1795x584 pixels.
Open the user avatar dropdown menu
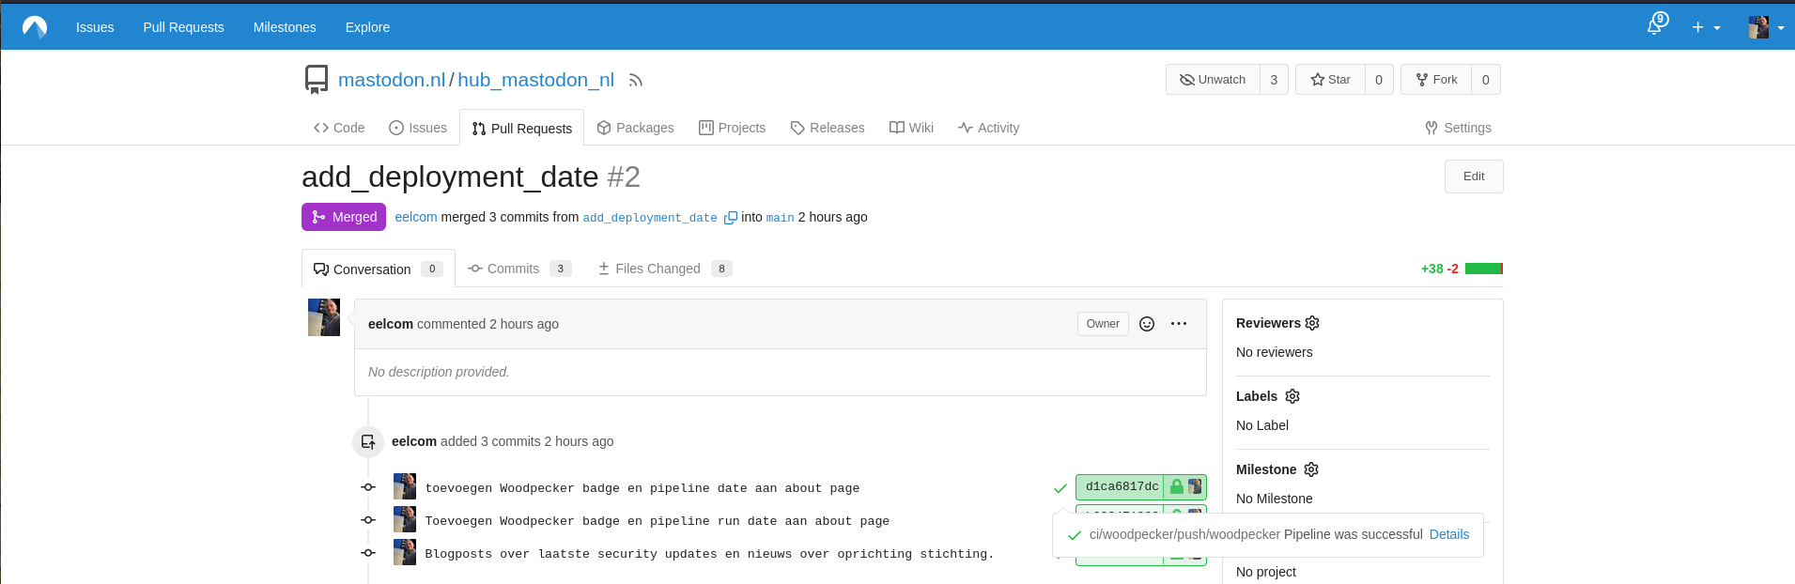[1766, 27]
